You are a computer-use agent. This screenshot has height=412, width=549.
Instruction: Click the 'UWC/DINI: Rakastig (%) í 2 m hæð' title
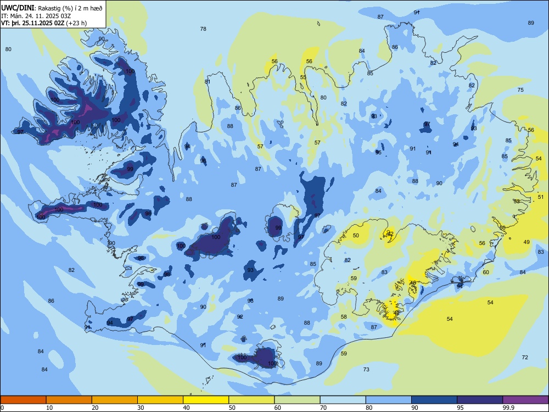[x=52, y=8]
